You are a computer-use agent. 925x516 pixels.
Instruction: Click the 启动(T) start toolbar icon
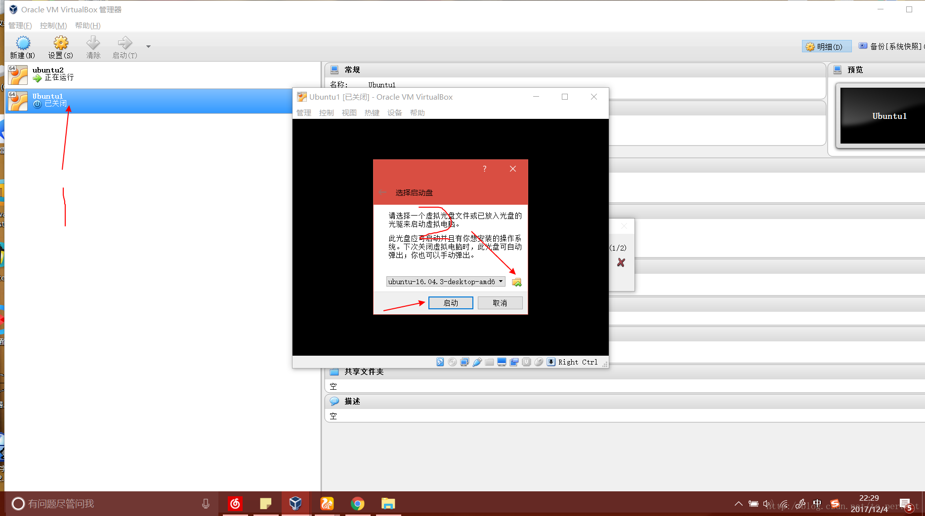[x=125, y=47]
